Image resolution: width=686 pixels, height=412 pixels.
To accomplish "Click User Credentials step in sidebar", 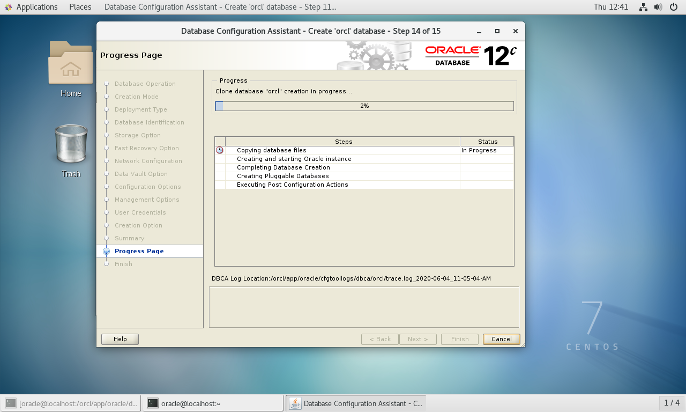I will point(140,212).
